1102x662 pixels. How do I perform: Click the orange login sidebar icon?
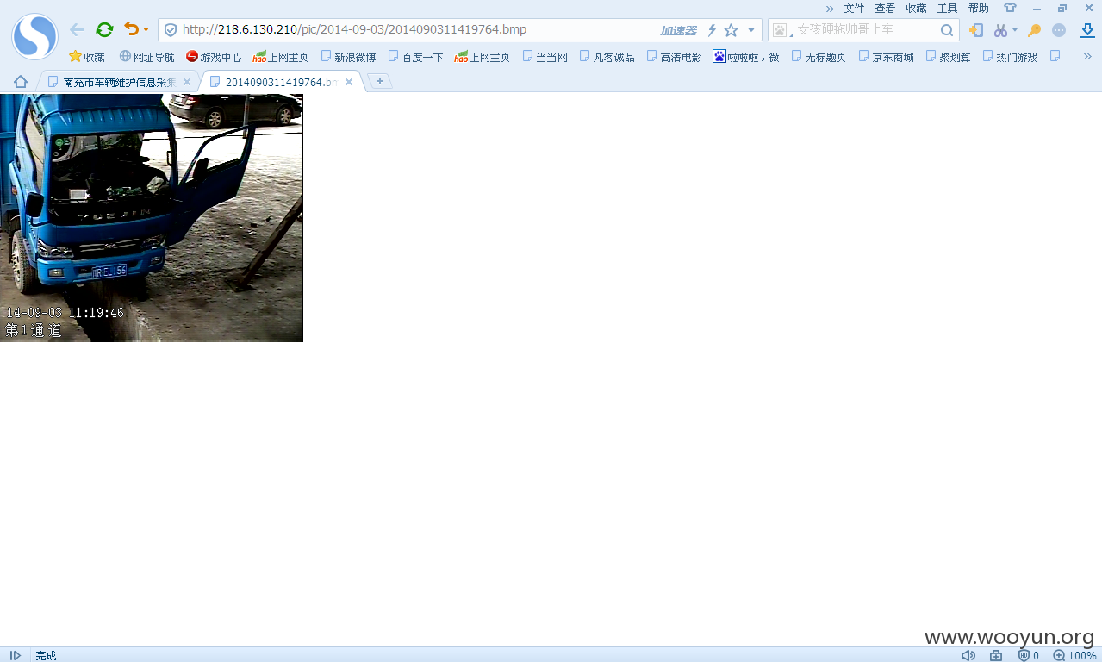976,30
